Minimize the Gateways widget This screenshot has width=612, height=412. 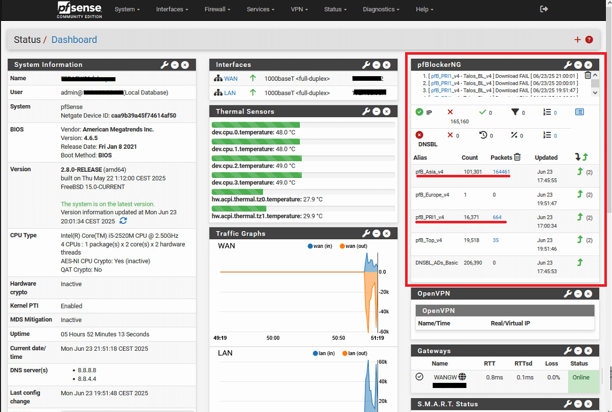tap(578, 351)
